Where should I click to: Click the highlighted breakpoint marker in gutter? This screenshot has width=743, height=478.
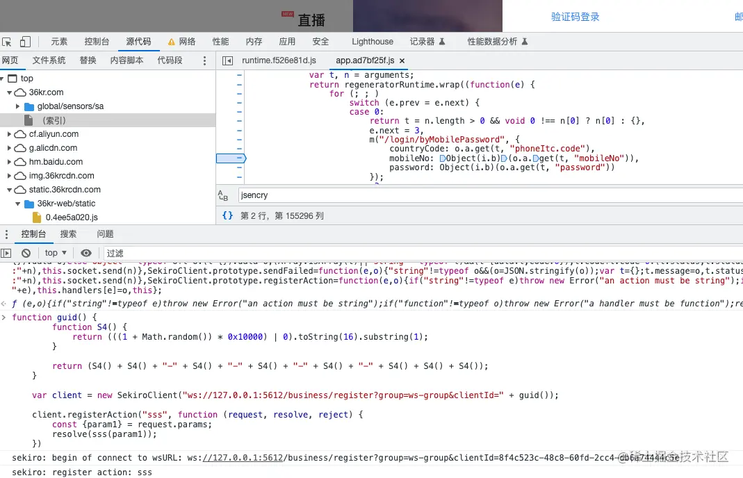(231, 158)
